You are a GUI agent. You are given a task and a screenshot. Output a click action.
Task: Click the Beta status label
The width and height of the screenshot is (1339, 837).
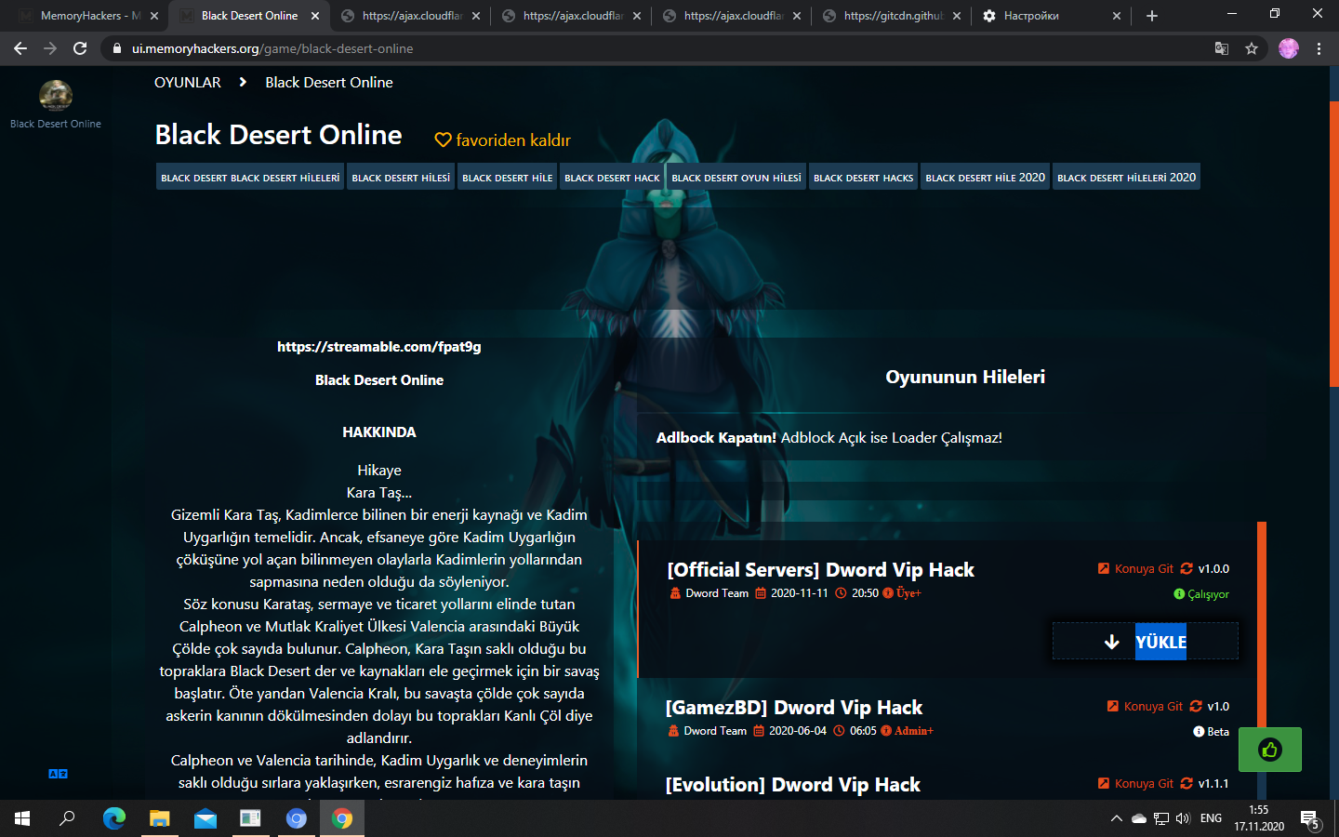tap(1212, 732)
